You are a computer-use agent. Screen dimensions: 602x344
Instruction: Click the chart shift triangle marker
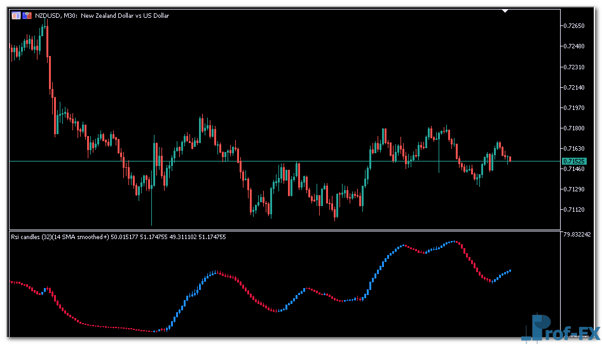tap(505, 11)
